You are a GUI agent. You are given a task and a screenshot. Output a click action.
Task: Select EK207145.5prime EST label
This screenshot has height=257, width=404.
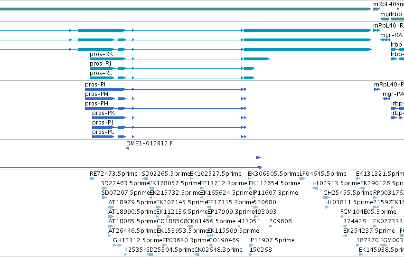pos(182,203)
